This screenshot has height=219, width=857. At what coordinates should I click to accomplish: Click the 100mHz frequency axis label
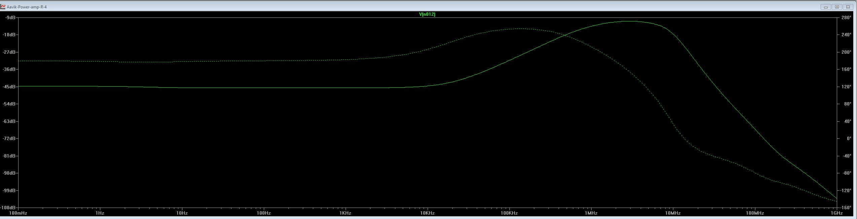18,213
